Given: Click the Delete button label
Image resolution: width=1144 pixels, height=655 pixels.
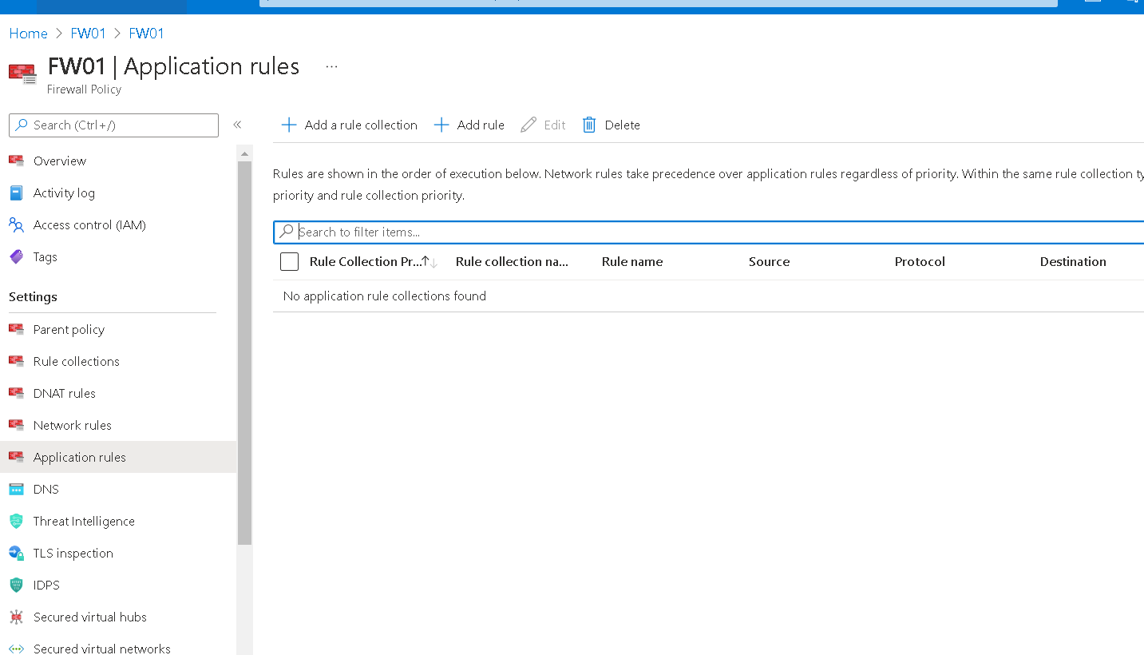Looking at the screenshot, I should tap(623, 125).
